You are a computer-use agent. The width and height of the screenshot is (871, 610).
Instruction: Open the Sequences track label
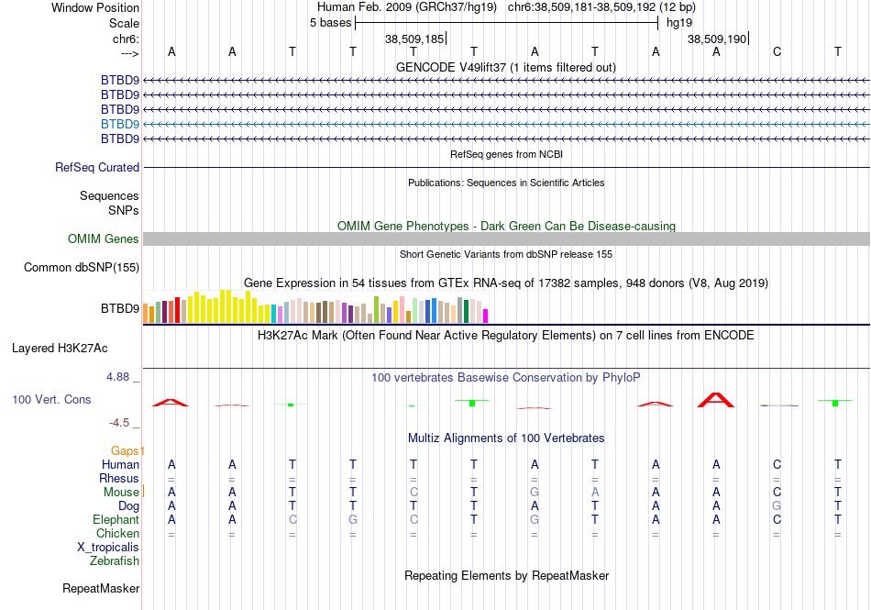point(109,195)
